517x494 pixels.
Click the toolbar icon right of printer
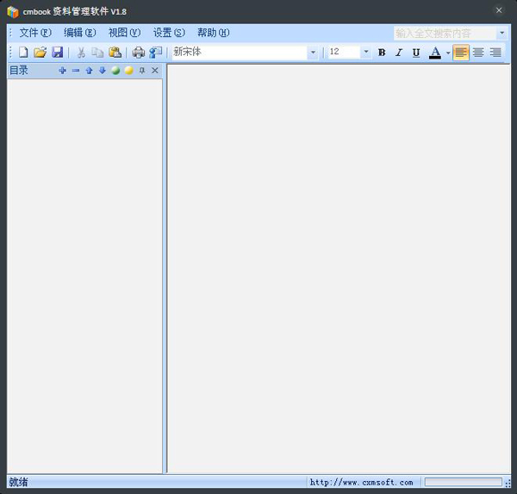click(155, 52)
